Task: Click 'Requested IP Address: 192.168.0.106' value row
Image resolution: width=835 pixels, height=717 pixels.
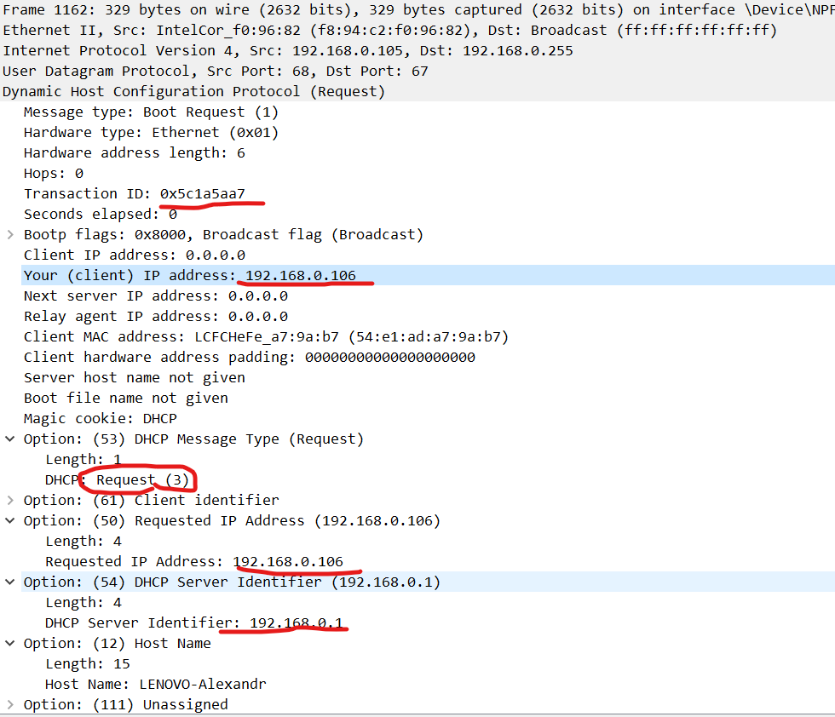Action: tap(194, 562)
